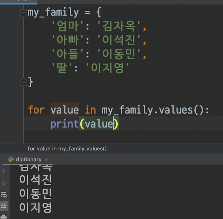The image size is (223, 219).
Task: Collapse the my_family dict fold marker
Action: point(23,13)
